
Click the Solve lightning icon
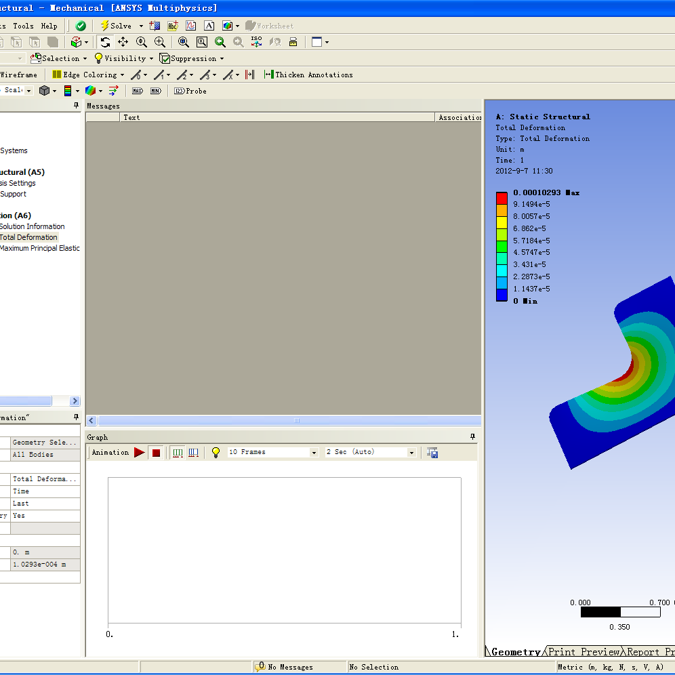click(x=106, y=26)
